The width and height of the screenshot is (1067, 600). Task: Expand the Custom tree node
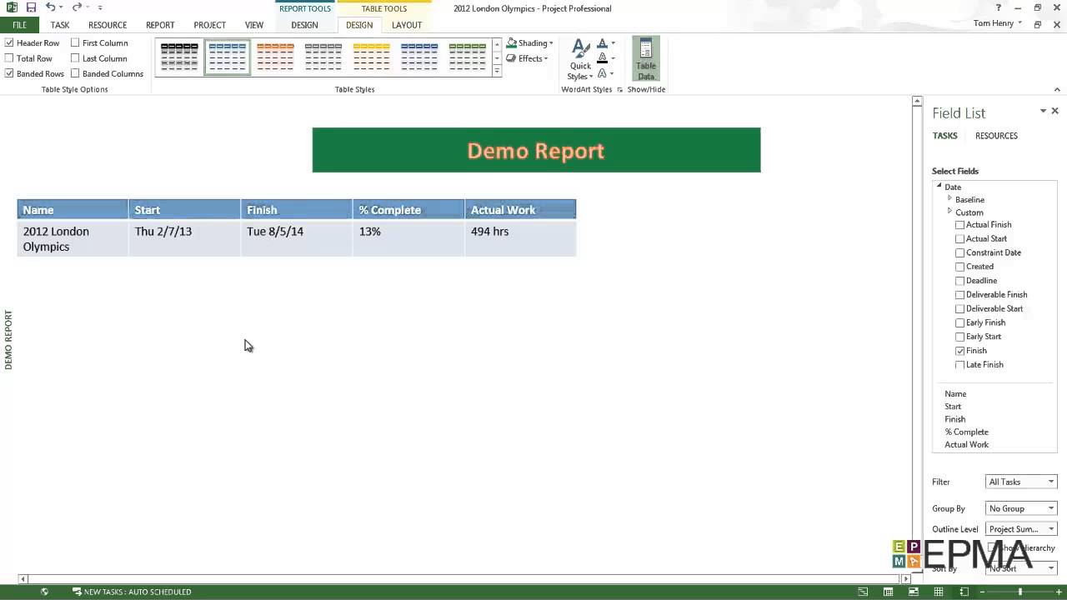949,212
